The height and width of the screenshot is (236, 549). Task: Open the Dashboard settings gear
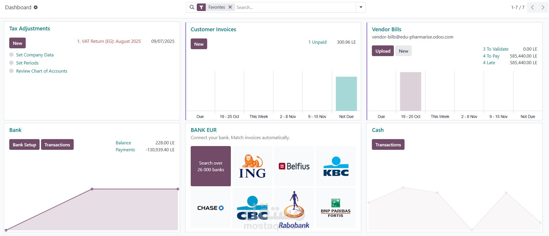[x=36, y=7]
